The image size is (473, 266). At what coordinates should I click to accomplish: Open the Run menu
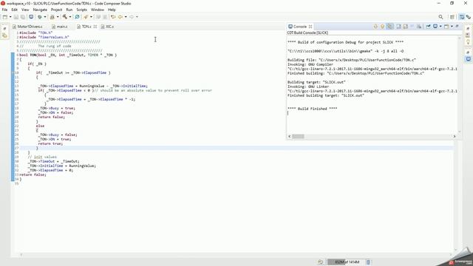click(x=69, y=10)
